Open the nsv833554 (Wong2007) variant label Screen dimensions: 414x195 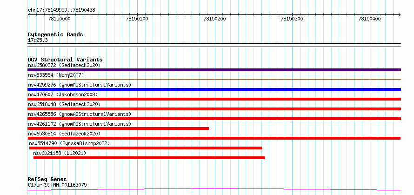click(56, 75)
